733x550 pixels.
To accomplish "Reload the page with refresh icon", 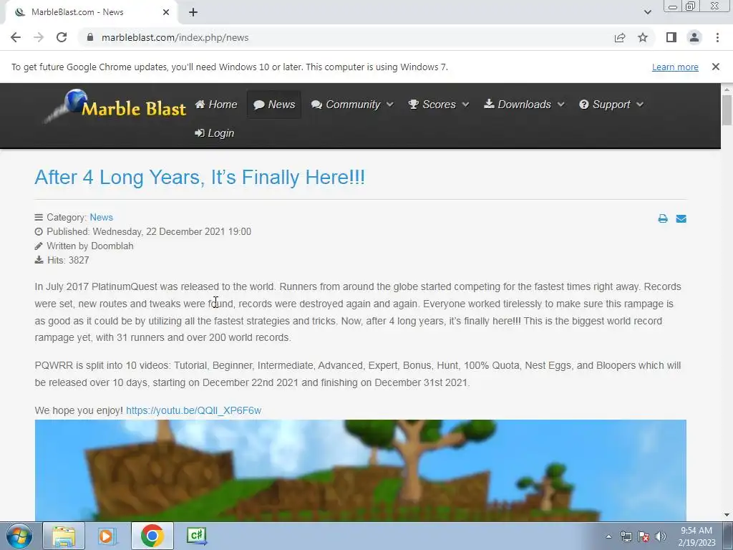I will (x=62, y=37).
